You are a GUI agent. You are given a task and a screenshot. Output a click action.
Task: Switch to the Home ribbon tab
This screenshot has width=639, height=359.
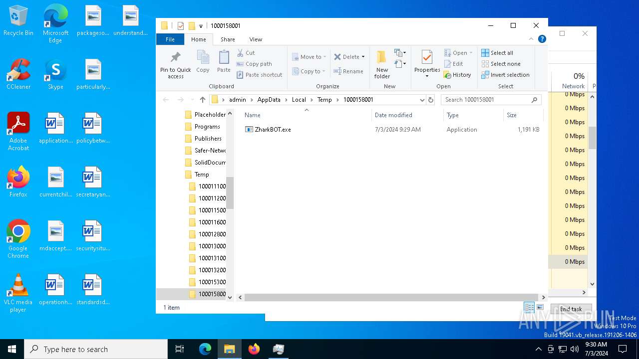point(198,39)
